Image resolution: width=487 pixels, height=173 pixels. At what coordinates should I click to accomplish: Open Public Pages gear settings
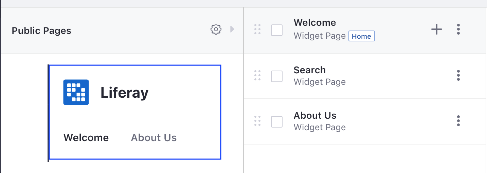[216, 30]
